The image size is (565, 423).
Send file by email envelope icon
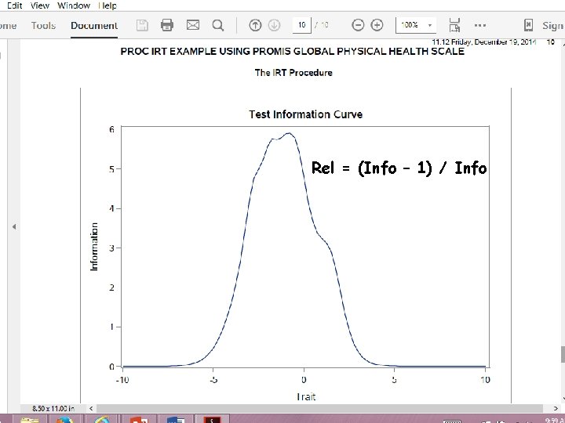tap(193, 25)
